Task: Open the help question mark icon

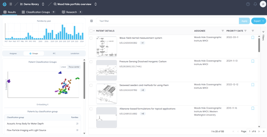Action: coord(248,4)
